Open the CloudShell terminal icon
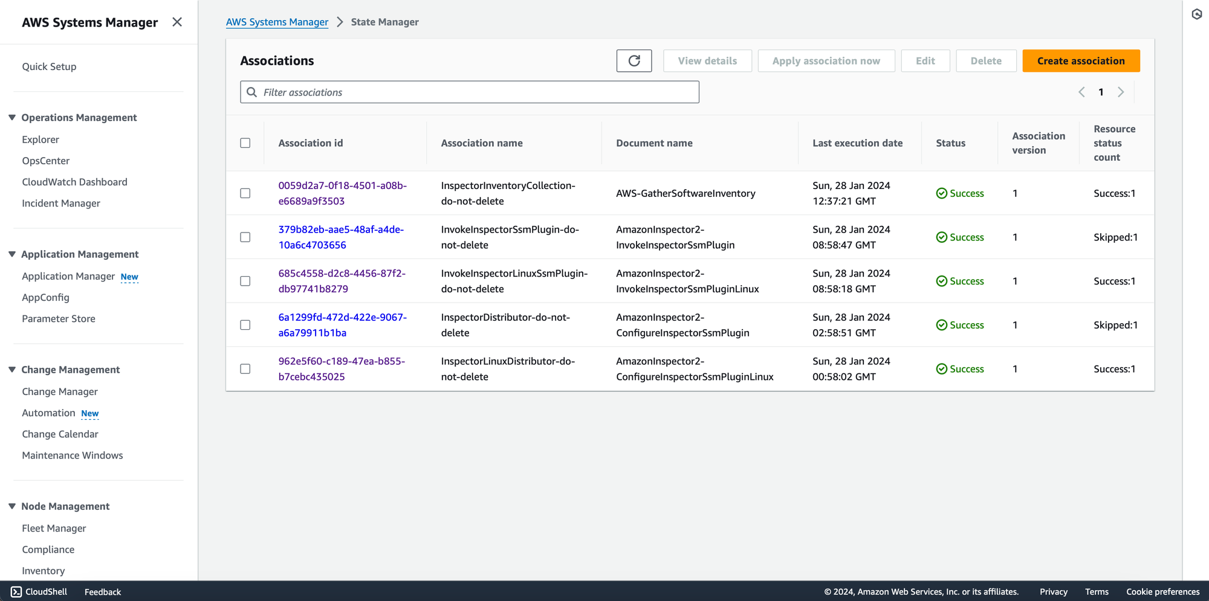The width and height of the screenshot is (1209, 601). [x=16, y=591]
